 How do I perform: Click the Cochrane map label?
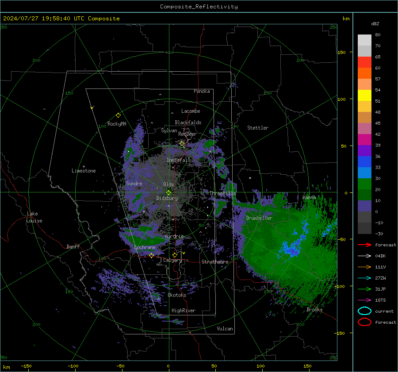[145, 247]
